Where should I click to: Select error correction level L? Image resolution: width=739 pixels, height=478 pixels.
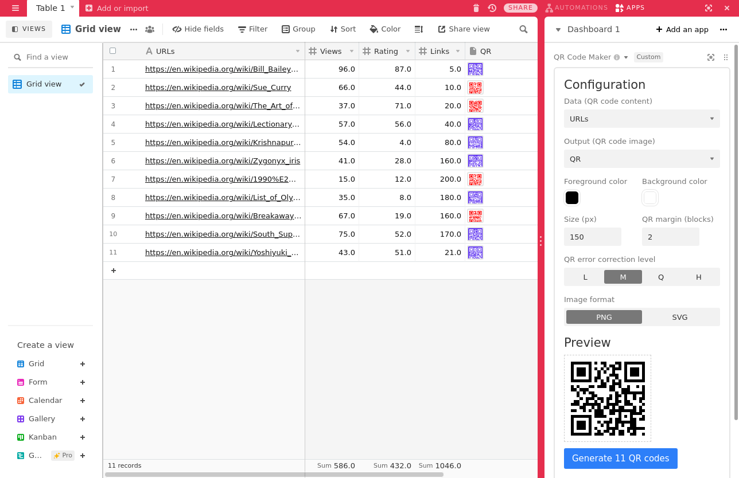pos(585,277)
